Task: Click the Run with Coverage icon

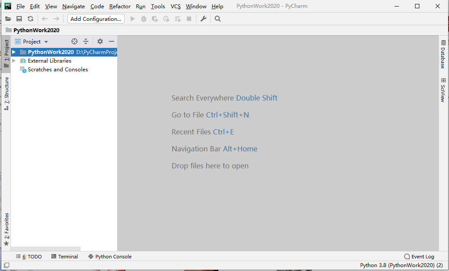Action: click(155, 19)
